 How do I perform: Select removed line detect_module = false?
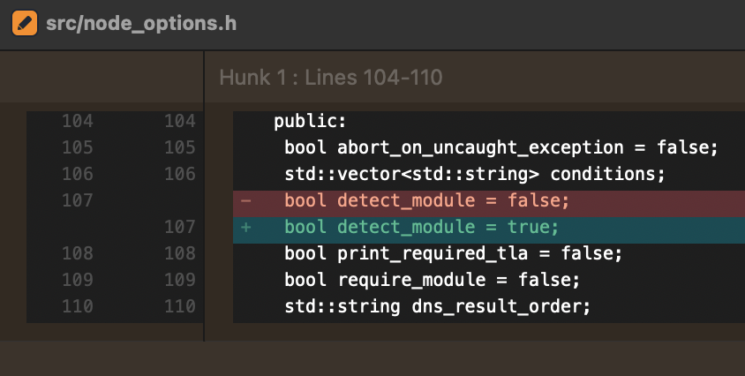pos(426,201)
